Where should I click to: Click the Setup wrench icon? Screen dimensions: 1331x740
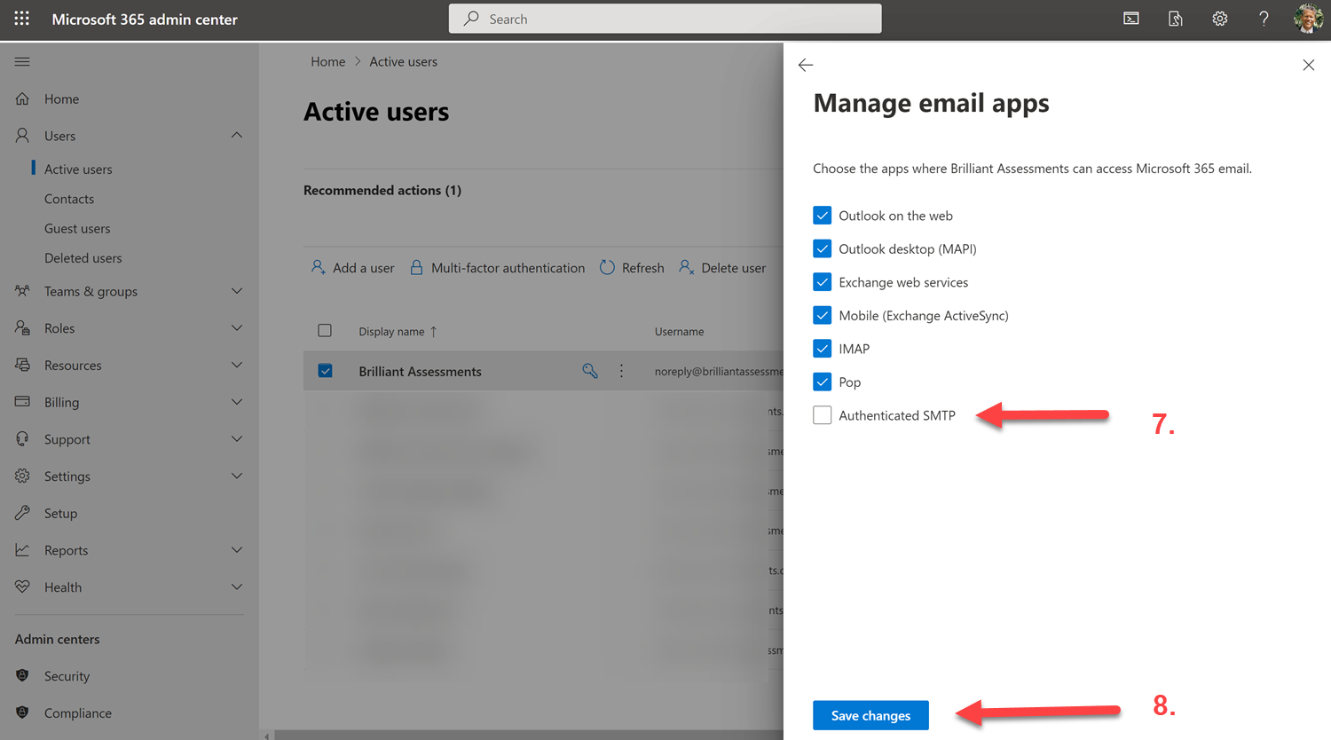(22, 513)
